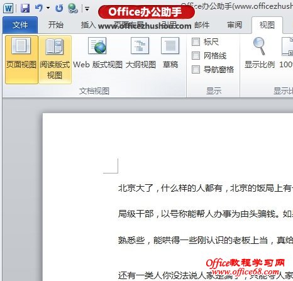
Task: Enable the 标尺 (Ruler) checkbox
Action: pos(196,42)
